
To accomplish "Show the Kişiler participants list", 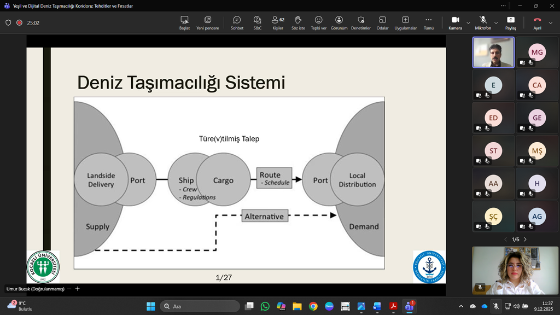I will (278, 22).
